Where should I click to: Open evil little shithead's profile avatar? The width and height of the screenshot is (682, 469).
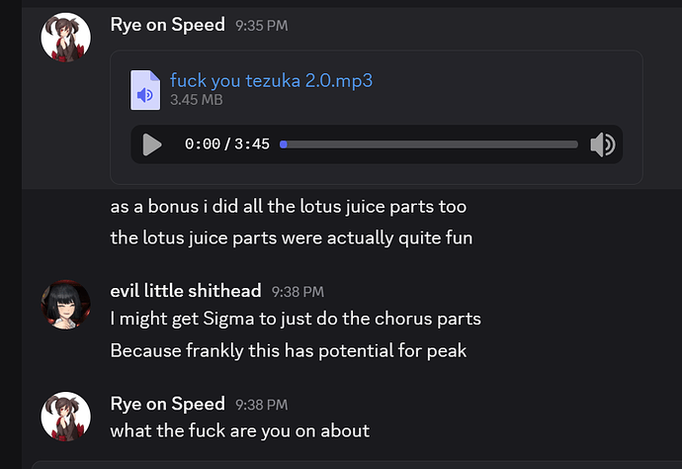tap(66, 305)
